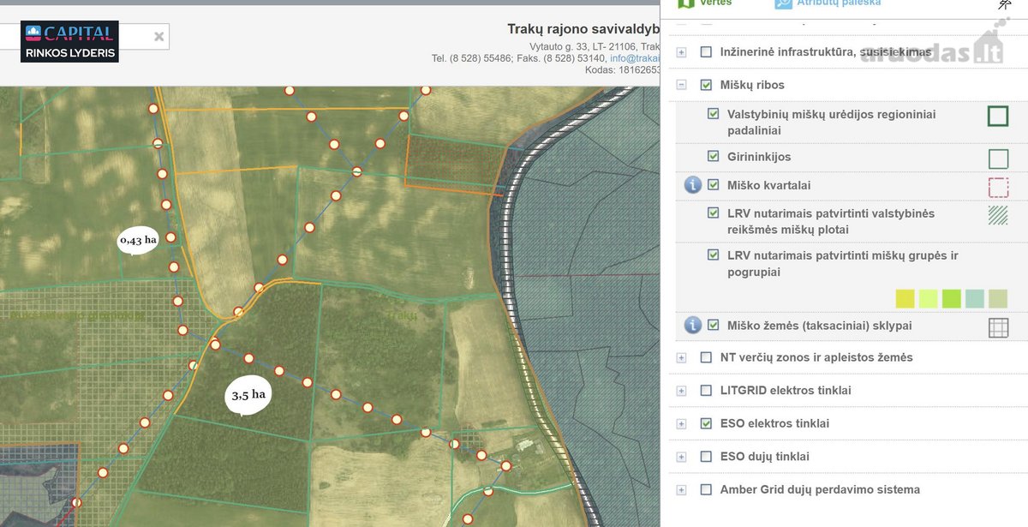Click the info@trakai email link
This screenshot has height=527, width=1028.
[635, 58]
